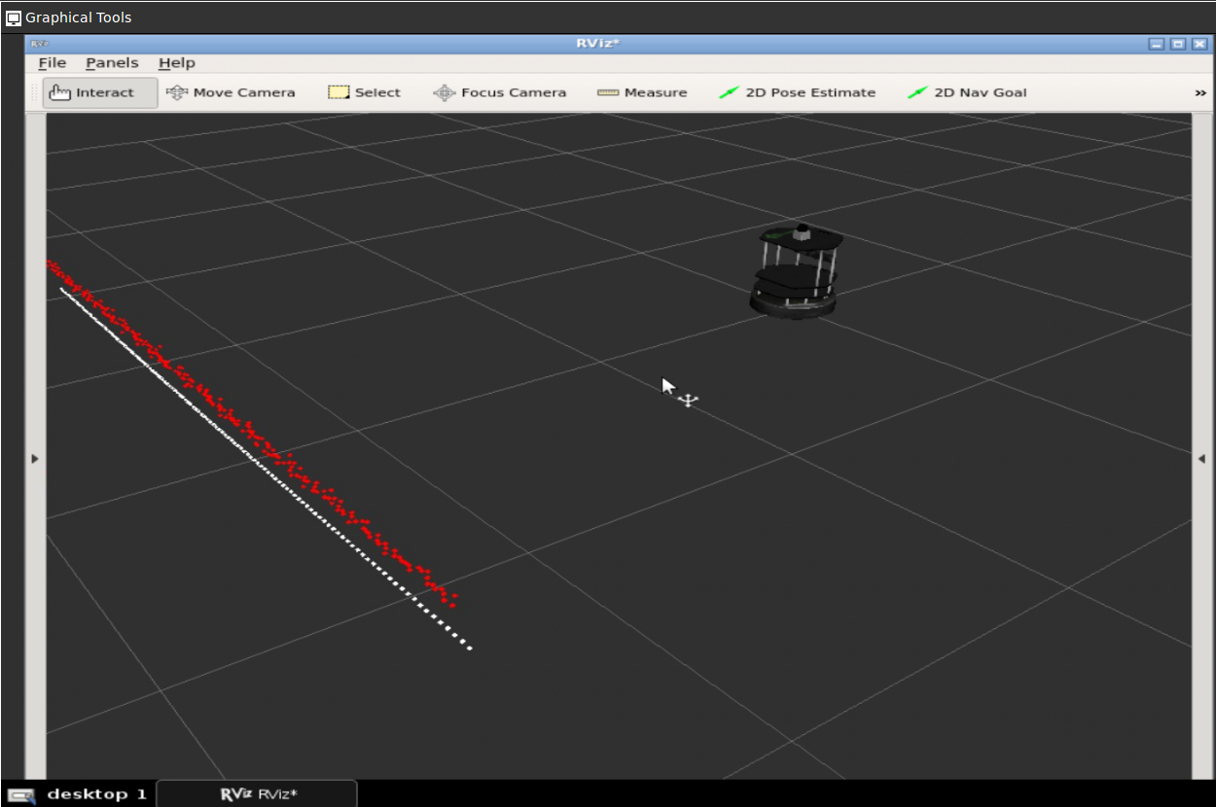Image resolution: width=1216 pixels, height=807 pixels.
Task: Open the File menu
Action: point(53,63)
